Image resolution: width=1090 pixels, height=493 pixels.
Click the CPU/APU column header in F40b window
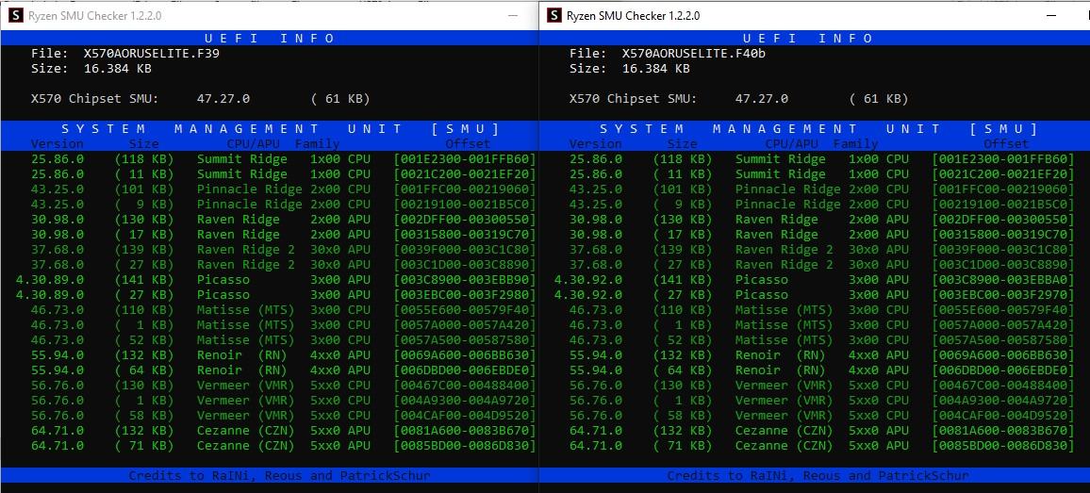point(792,144)
